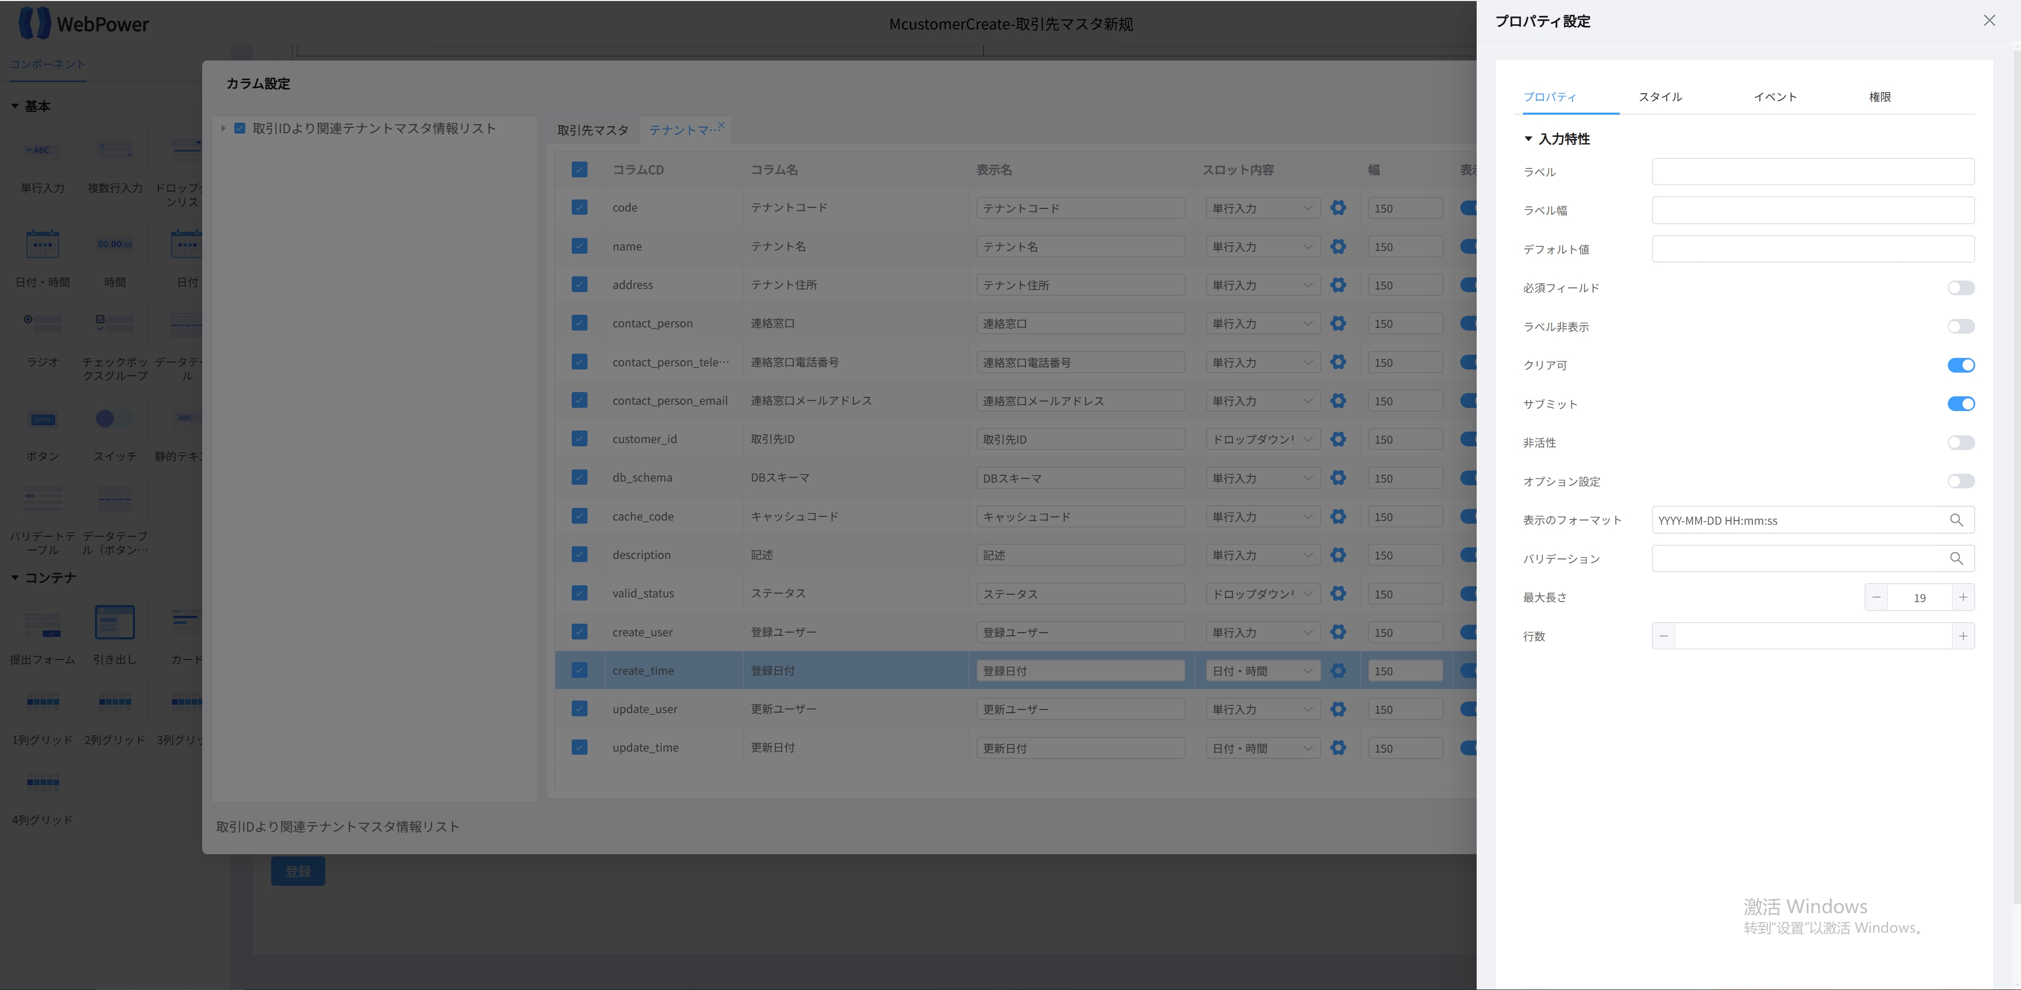This screenshot has width=2021, height=990.
Task: Switch to 取引先マスタ tab
Action: click(593, 130)
